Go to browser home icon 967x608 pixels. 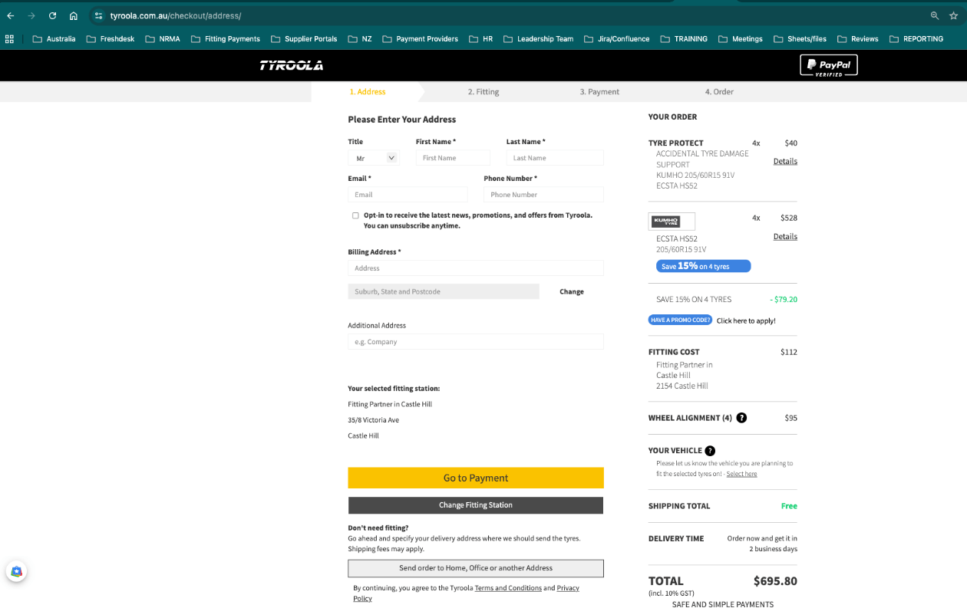74,15
